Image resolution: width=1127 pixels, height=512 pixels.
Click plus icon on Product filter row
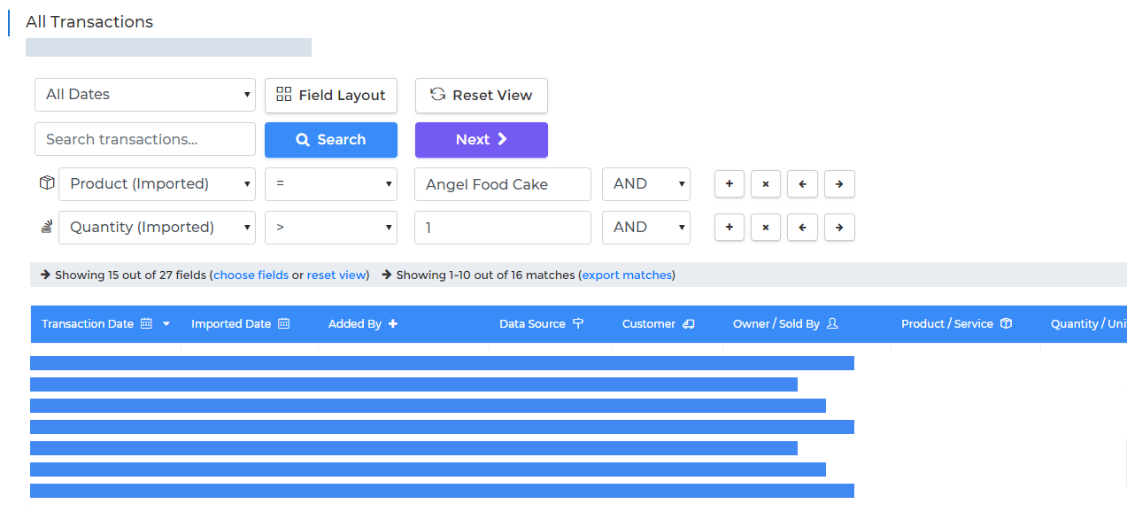(729, 184)
